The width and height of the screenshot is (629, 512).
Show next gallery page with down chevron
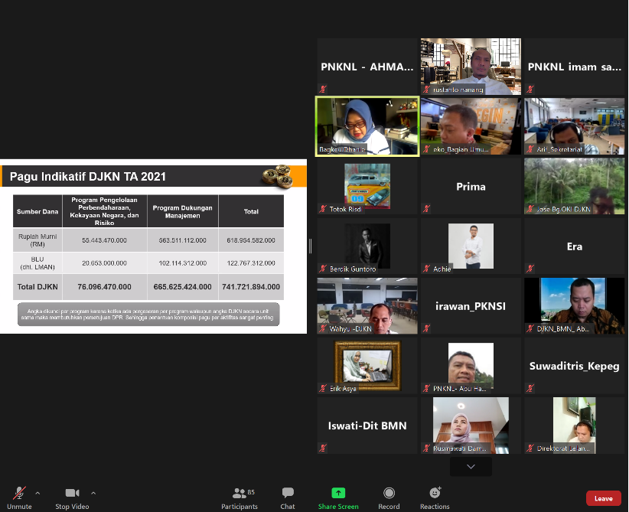point(471,466)
